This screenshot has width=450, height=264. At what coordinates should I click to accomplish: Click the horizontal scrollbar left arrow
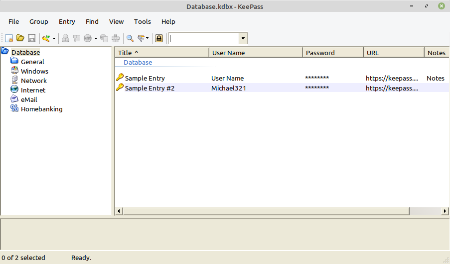[119, 211]
